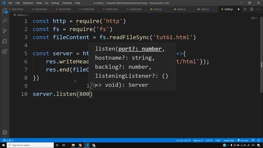Open the Debug menu
The height and width of the screenshot is (148, 263).
[x=55, y=3]
